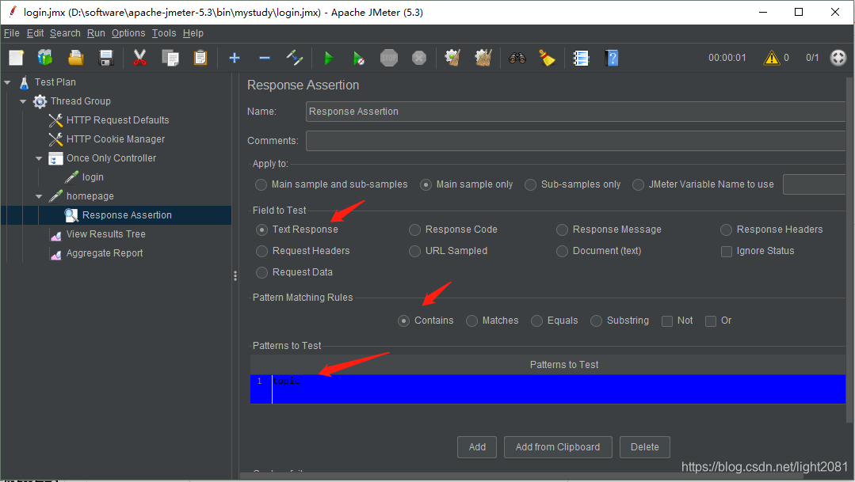Viewport: 855px width, 482px height.
Task: Click the Help question-mark icon
Action: click(x=612, y=58)
